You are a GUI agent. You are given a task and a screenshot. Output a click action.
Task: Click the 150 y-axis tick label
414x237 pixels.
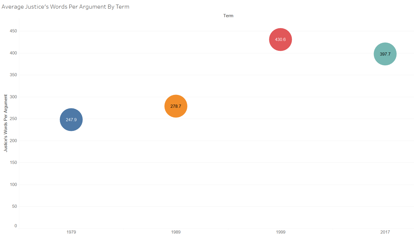tap(13, 162)
